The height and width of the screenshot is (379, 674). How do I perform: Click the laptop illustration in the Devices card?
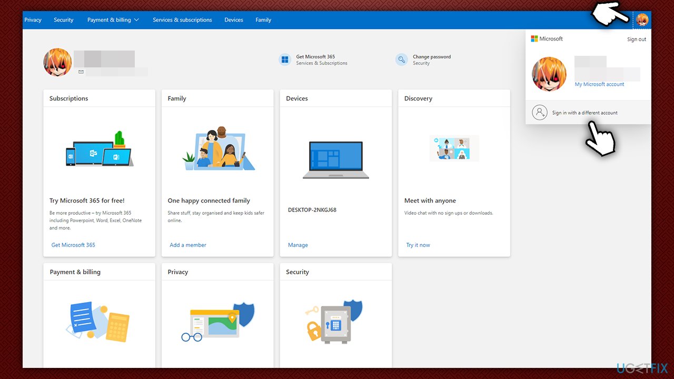pos(336,160)
